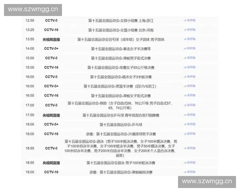The height and width of the screenshot is (192, 240).
Task: Click 未开始 status for 18:55 央视网直播 游泳 row
Action: 190,163
